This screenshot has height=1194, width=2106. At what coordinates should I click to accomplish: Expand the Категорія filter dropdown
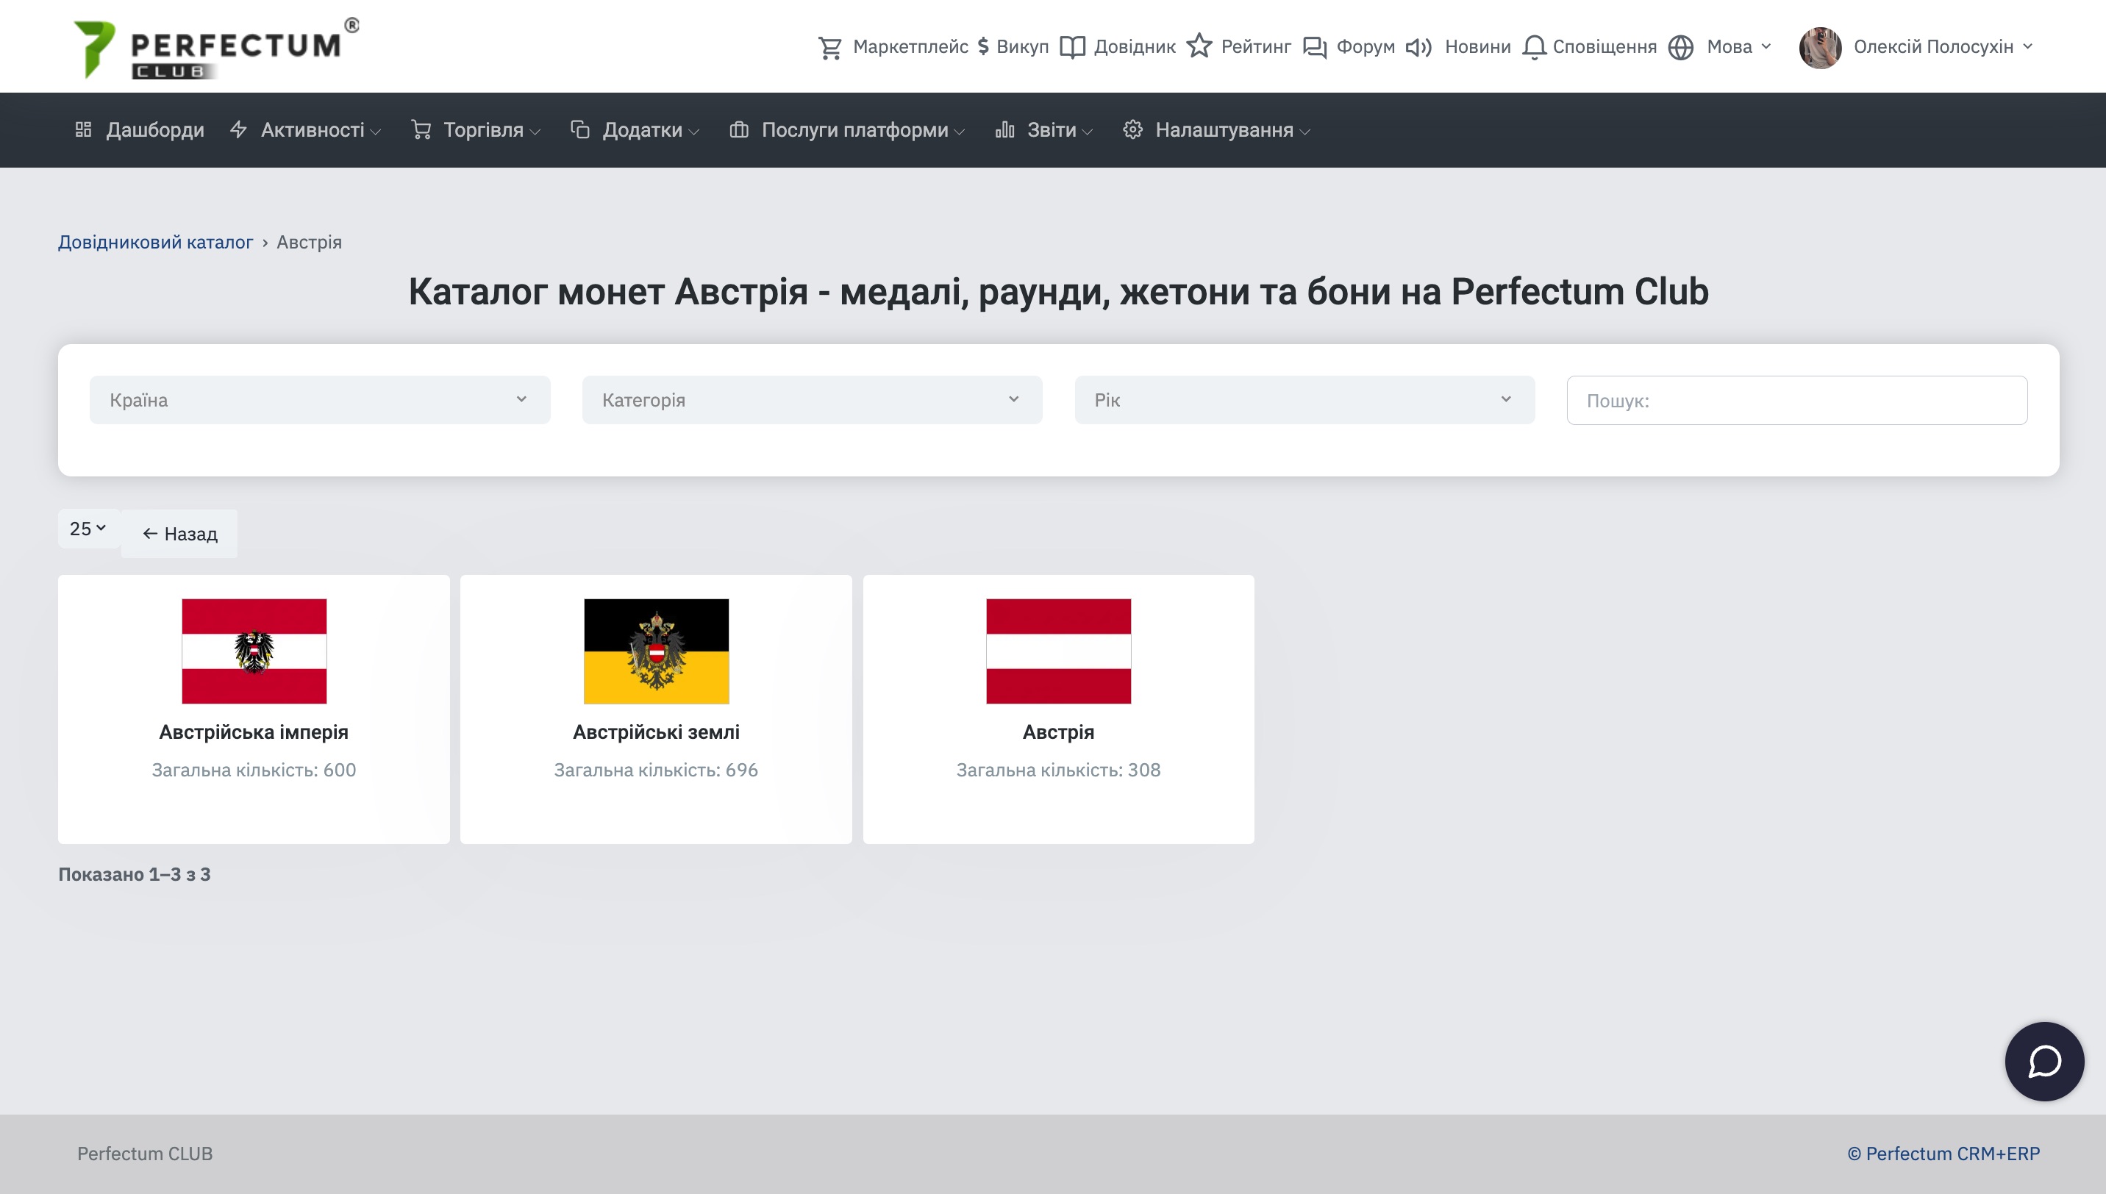click(812, 400)
